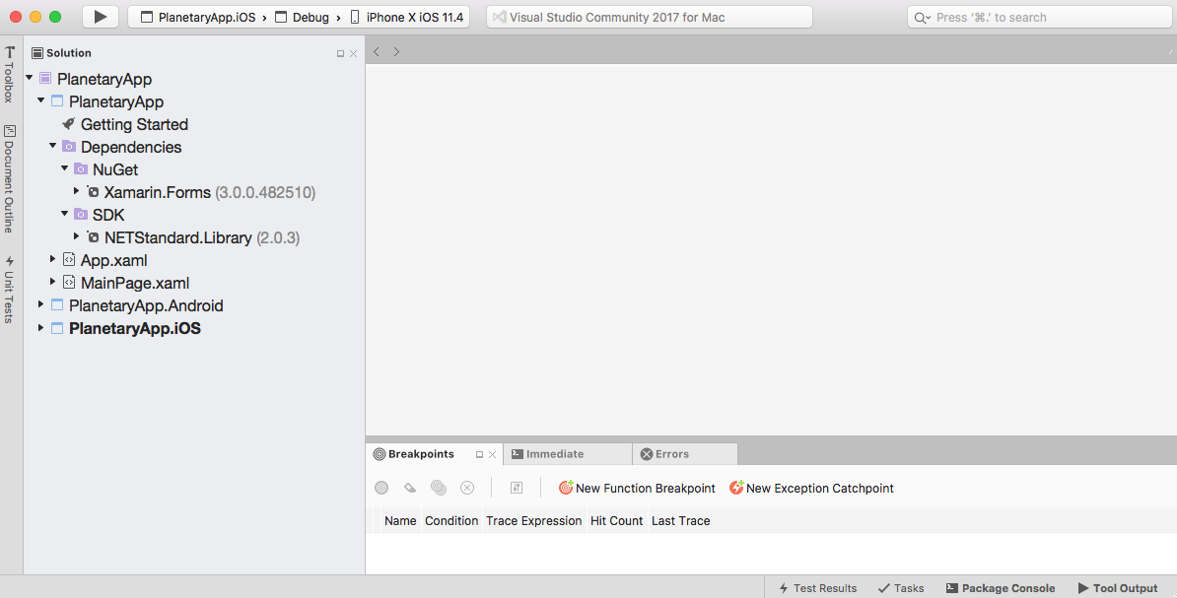
Task: Open the Tasks pad
Action: click(x=901, y=588)
